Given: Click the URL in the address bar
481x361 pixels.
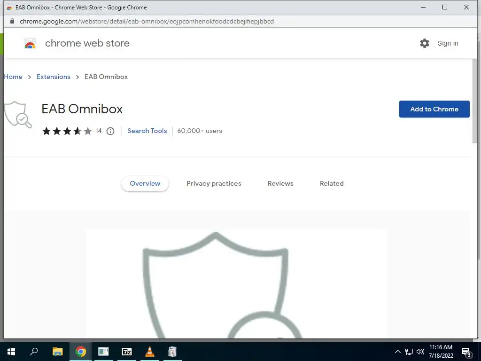Looking at the screenshot, I should tap(147, 21).
